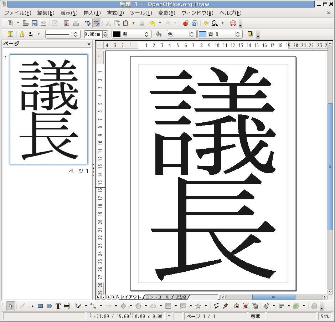Choose the Block Arrows tool

[x=153, y=306]
